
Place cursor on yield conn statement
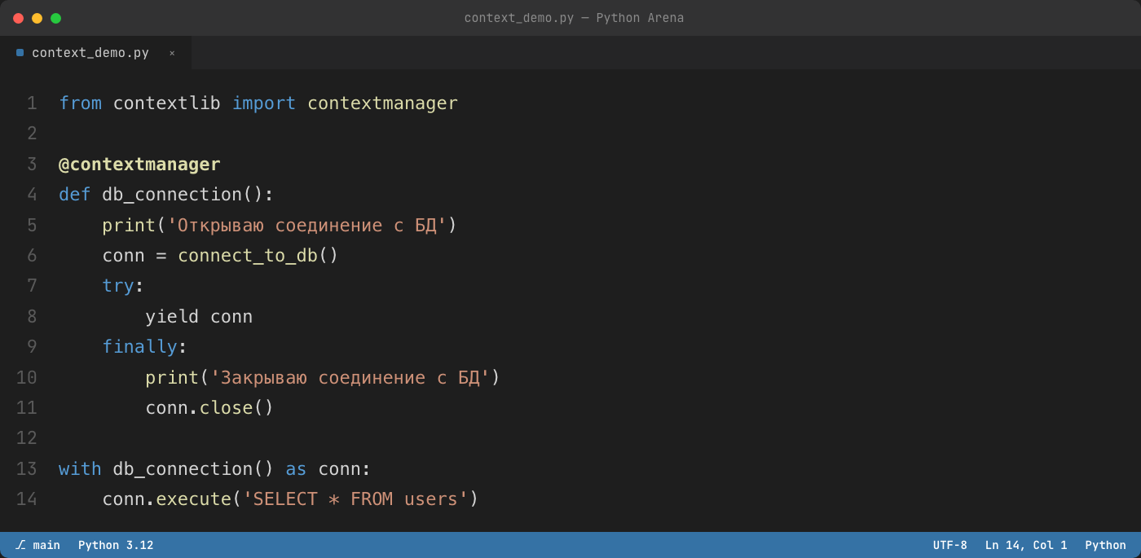tap(199, 317)
